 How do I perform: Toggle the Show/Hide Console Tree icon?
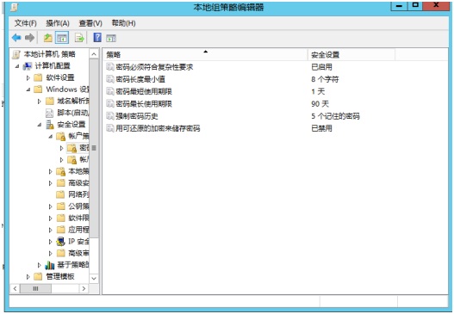pos(62,38)
